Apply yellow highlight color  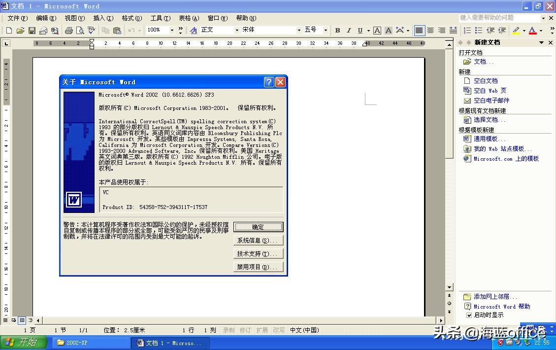coord(516,31)
